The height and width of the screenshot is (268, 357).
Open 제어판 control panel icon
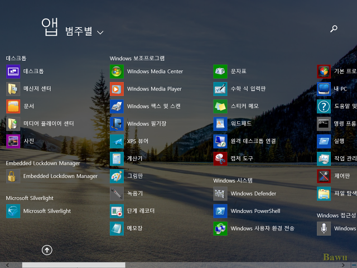click(x=324, y=176)
